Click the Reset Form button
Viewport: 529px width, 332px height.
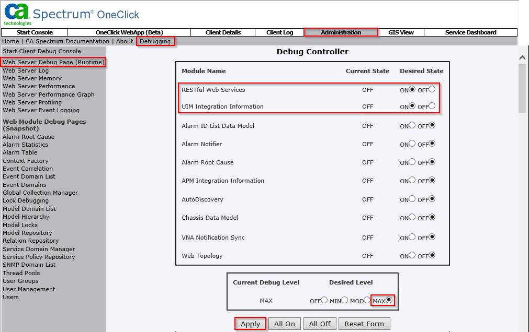[364, 324]
